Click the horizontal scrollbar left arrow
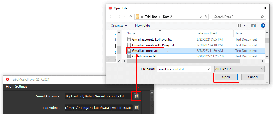 [124, 61]
